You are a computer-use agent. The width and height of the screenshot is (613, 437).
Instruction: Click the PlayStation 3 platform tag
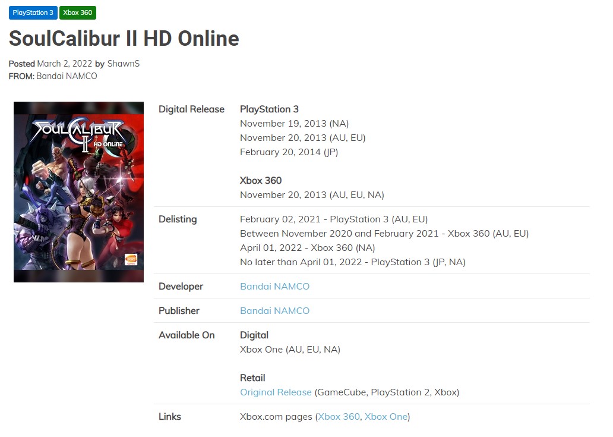(33, 12)
